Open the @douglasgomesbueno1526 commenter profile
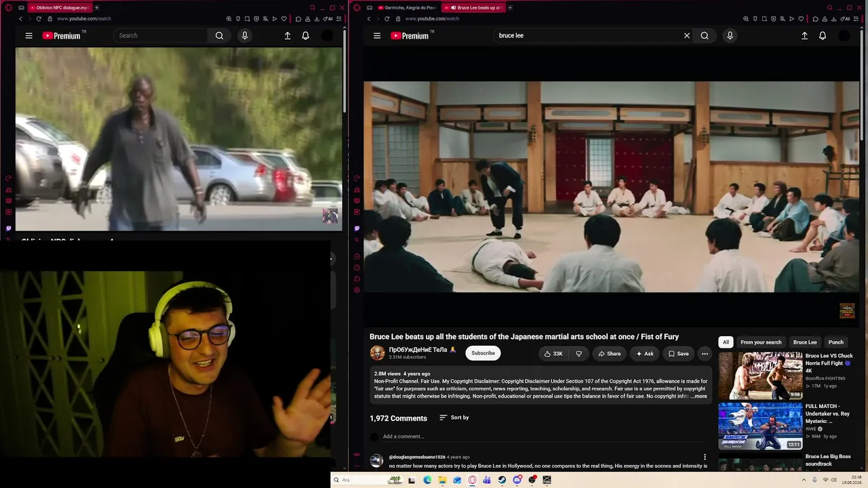Viewport: 868px width, 488px height. pyautogui.click(x=417, y=457)
